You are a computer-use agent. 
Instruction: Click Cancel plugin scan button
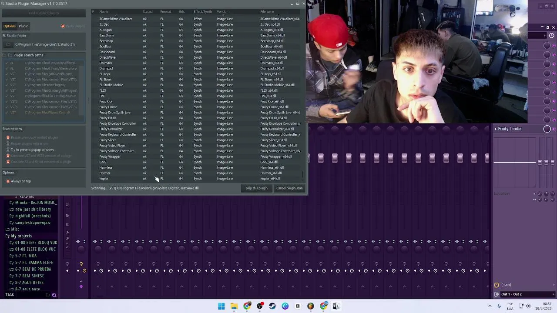coord(289,188)
